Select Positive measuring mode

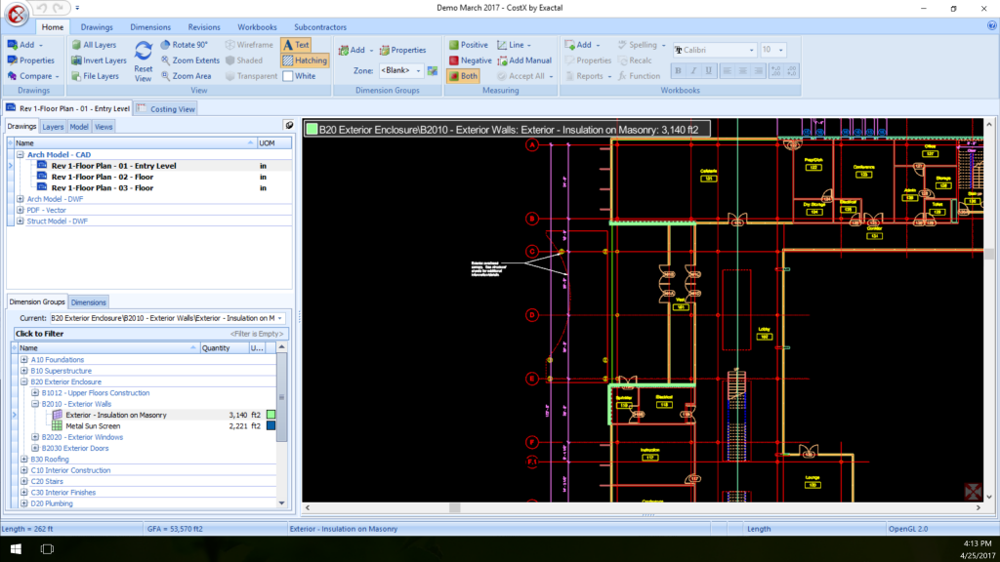click(x=468, y=45)
